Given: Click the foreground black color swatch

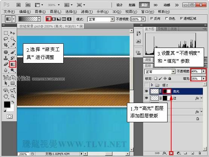Looking at the screenshot, I should (x=7, y=105).
